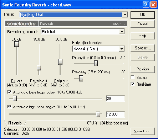Uncheck Attenuate high freqs. above checkbox

9,107
